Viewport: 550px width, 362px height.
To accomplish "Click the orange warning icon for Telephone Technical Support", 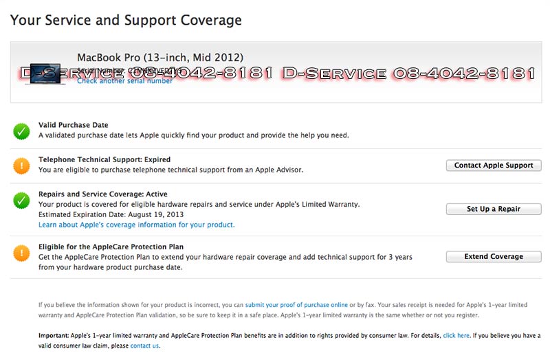I will click(x=21, y=165).
